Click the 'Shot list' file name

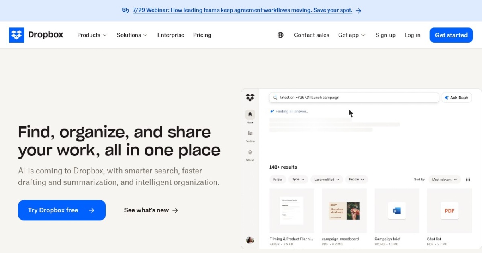pyautogui.click(x=434, y=239)
